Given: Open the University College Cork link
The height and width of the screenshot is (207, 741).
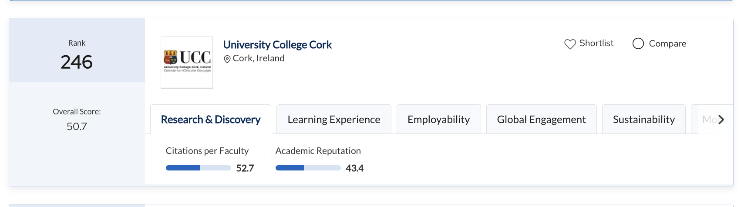Looking at the screenshot, I should point(277,45).
